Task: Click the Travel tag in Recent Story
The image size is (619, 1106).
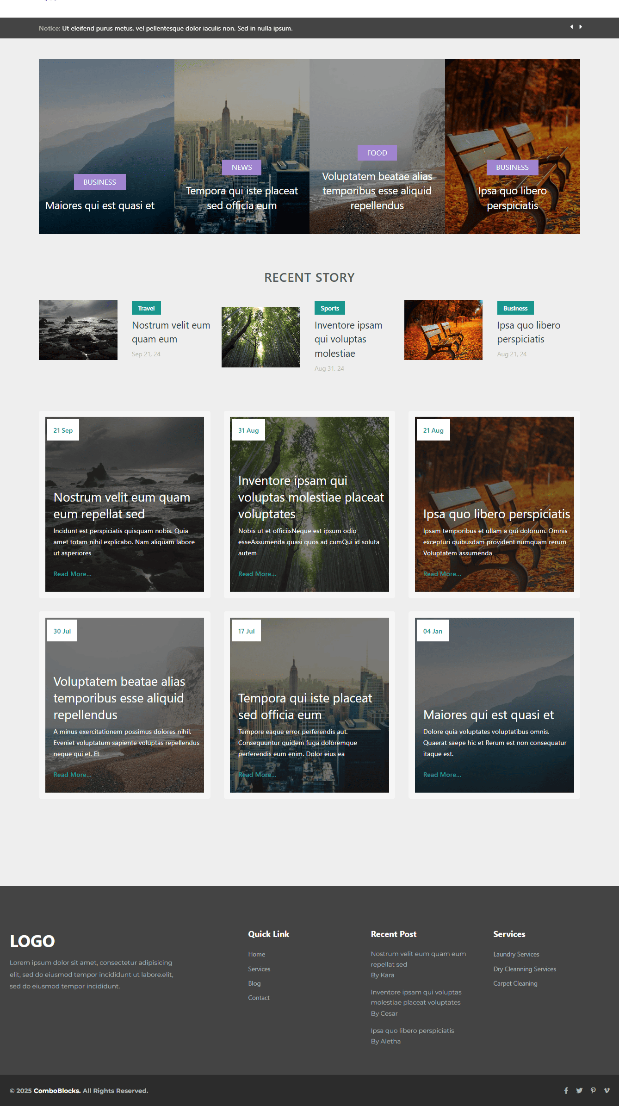Action: point(146,308)
